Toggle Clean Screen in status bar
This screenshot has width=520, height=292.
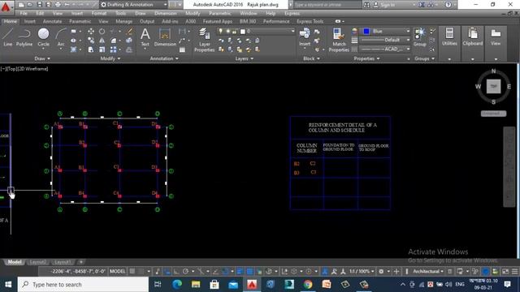tap(505, 272)
